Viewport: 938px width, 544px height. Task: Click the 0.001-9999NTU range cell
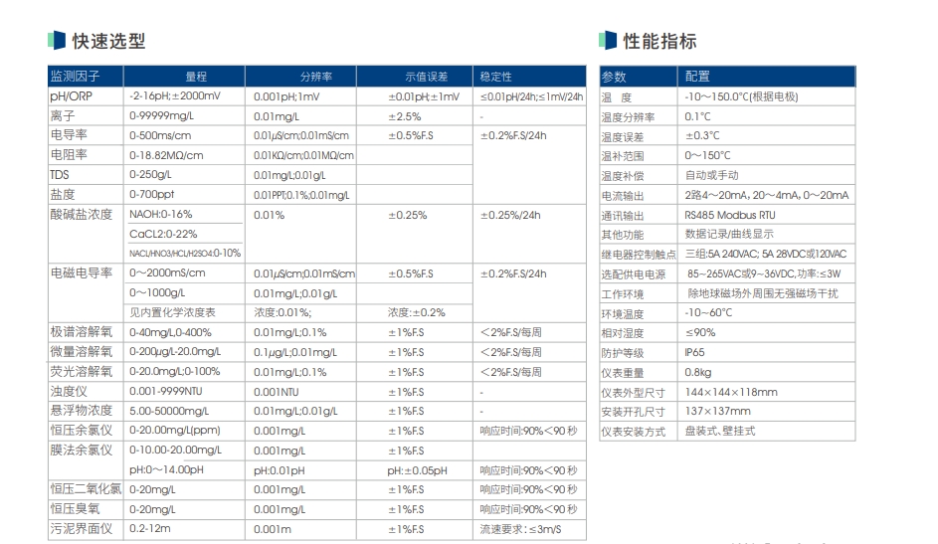166,391
